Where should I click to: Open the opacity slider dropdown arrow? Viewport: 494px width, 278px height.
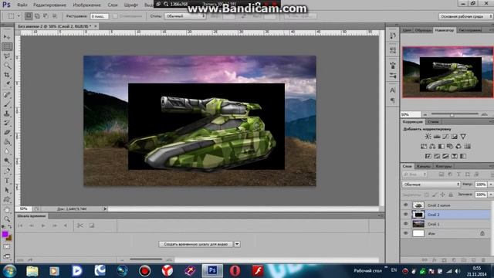491,184
